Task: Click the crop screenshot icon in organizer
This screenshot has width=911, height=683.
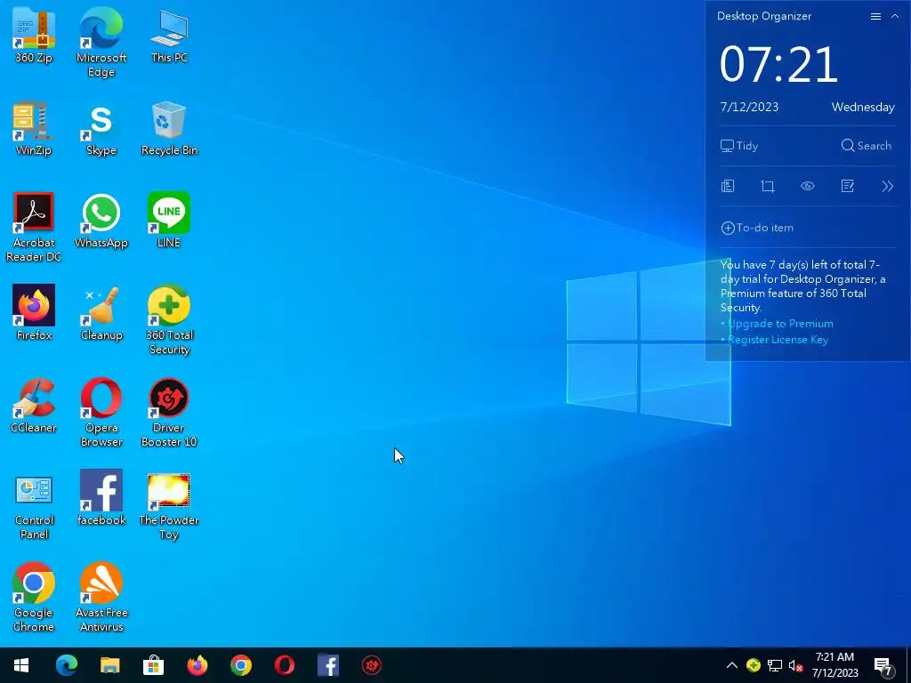Action: (768, 187)
